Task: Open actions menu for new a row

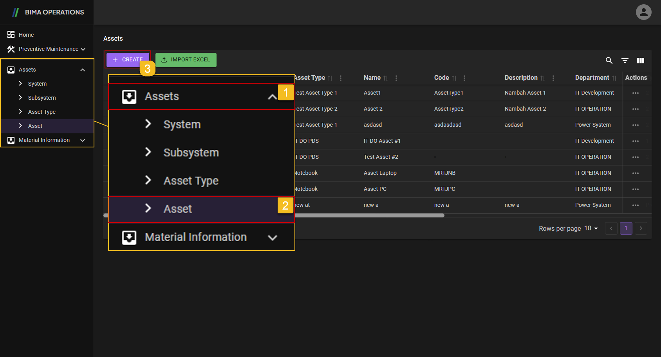Action: click(635, 205)
